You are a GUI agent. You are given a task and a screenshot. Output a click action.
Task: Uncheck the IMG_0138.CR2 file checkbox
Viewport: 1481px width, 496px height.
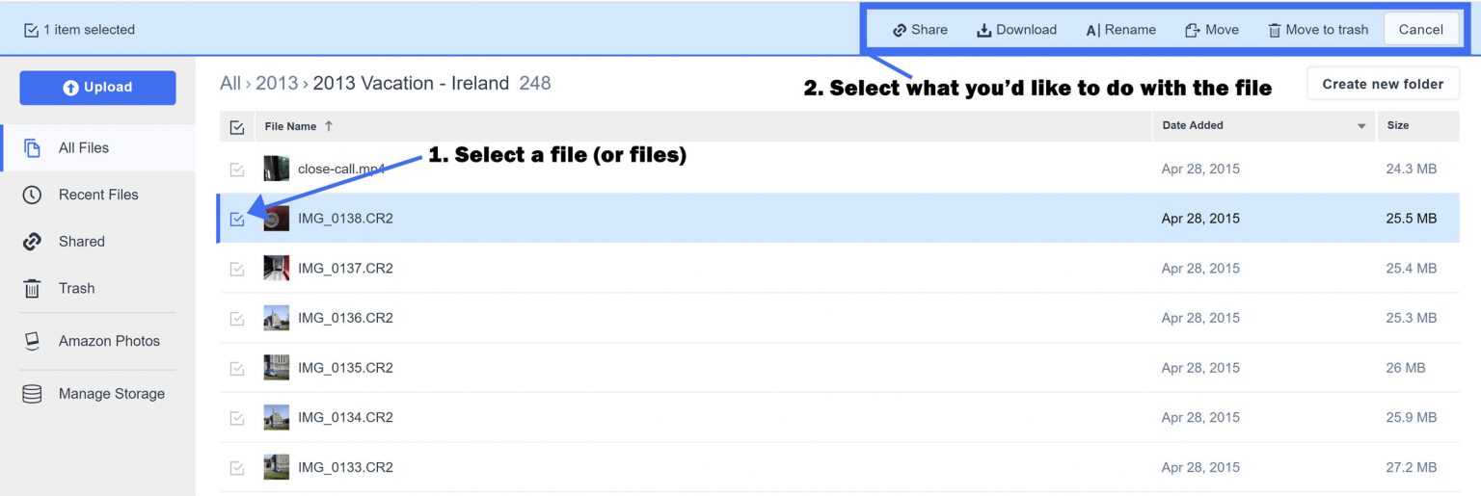pos(237,219)
